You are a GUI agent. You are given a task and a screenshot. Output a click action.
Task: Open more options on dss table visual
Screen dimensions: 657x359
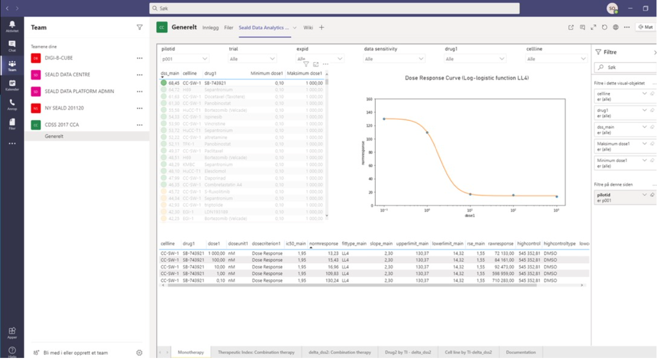pos(325,64)
